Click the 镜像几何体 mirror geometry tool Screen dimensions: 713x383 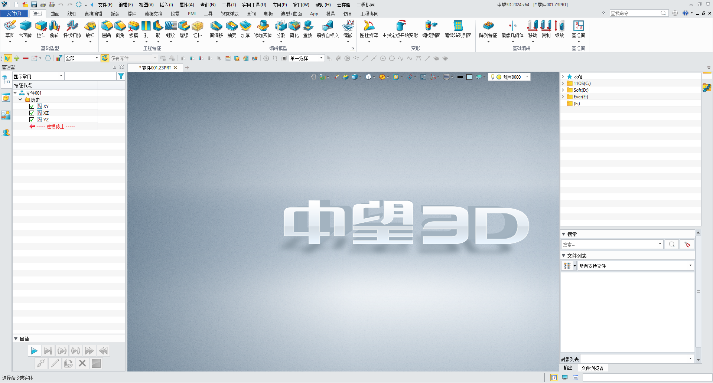tap(512, 29)
